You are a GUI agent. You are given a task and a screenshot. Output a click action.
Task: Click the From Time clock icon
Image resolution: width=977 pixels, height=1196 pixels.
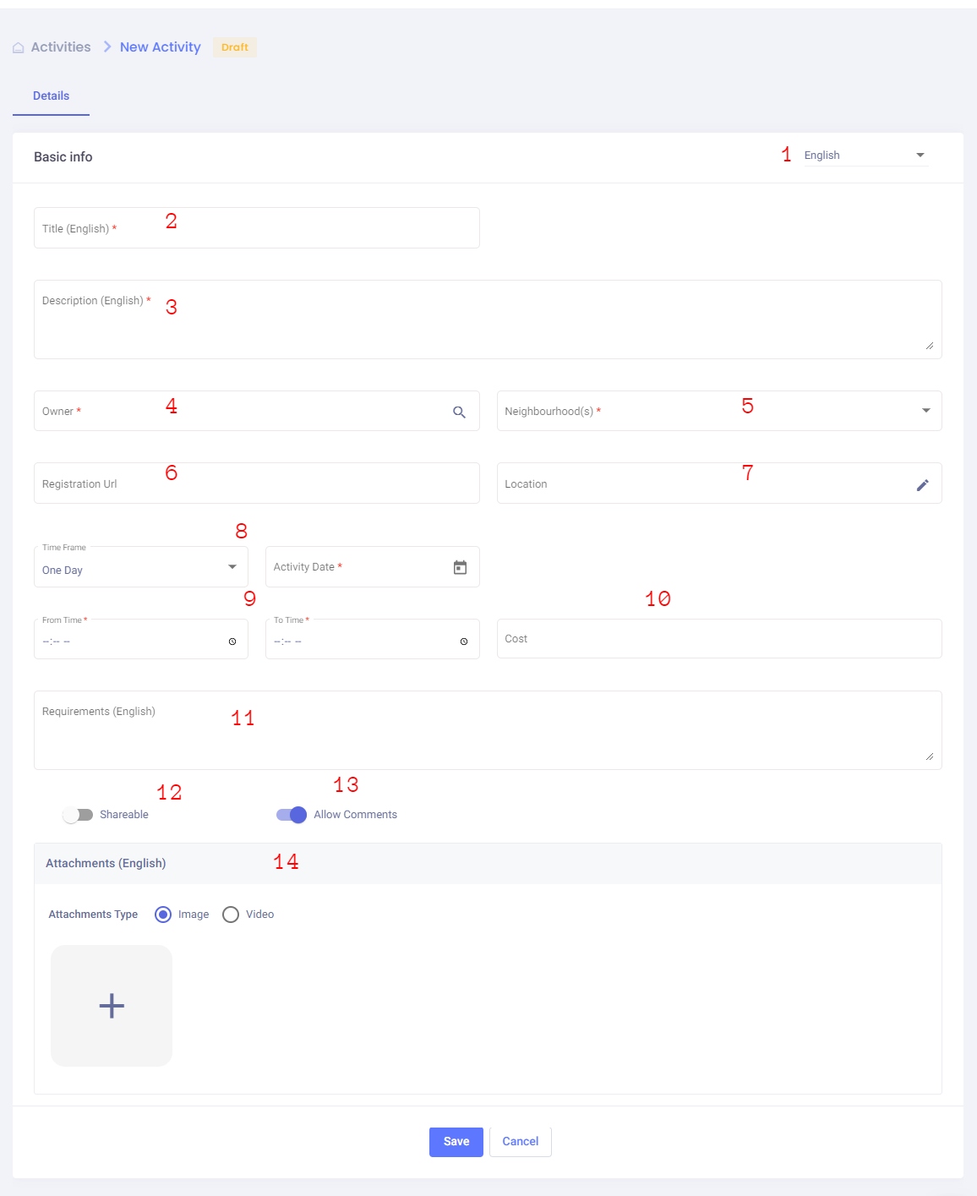232,642
